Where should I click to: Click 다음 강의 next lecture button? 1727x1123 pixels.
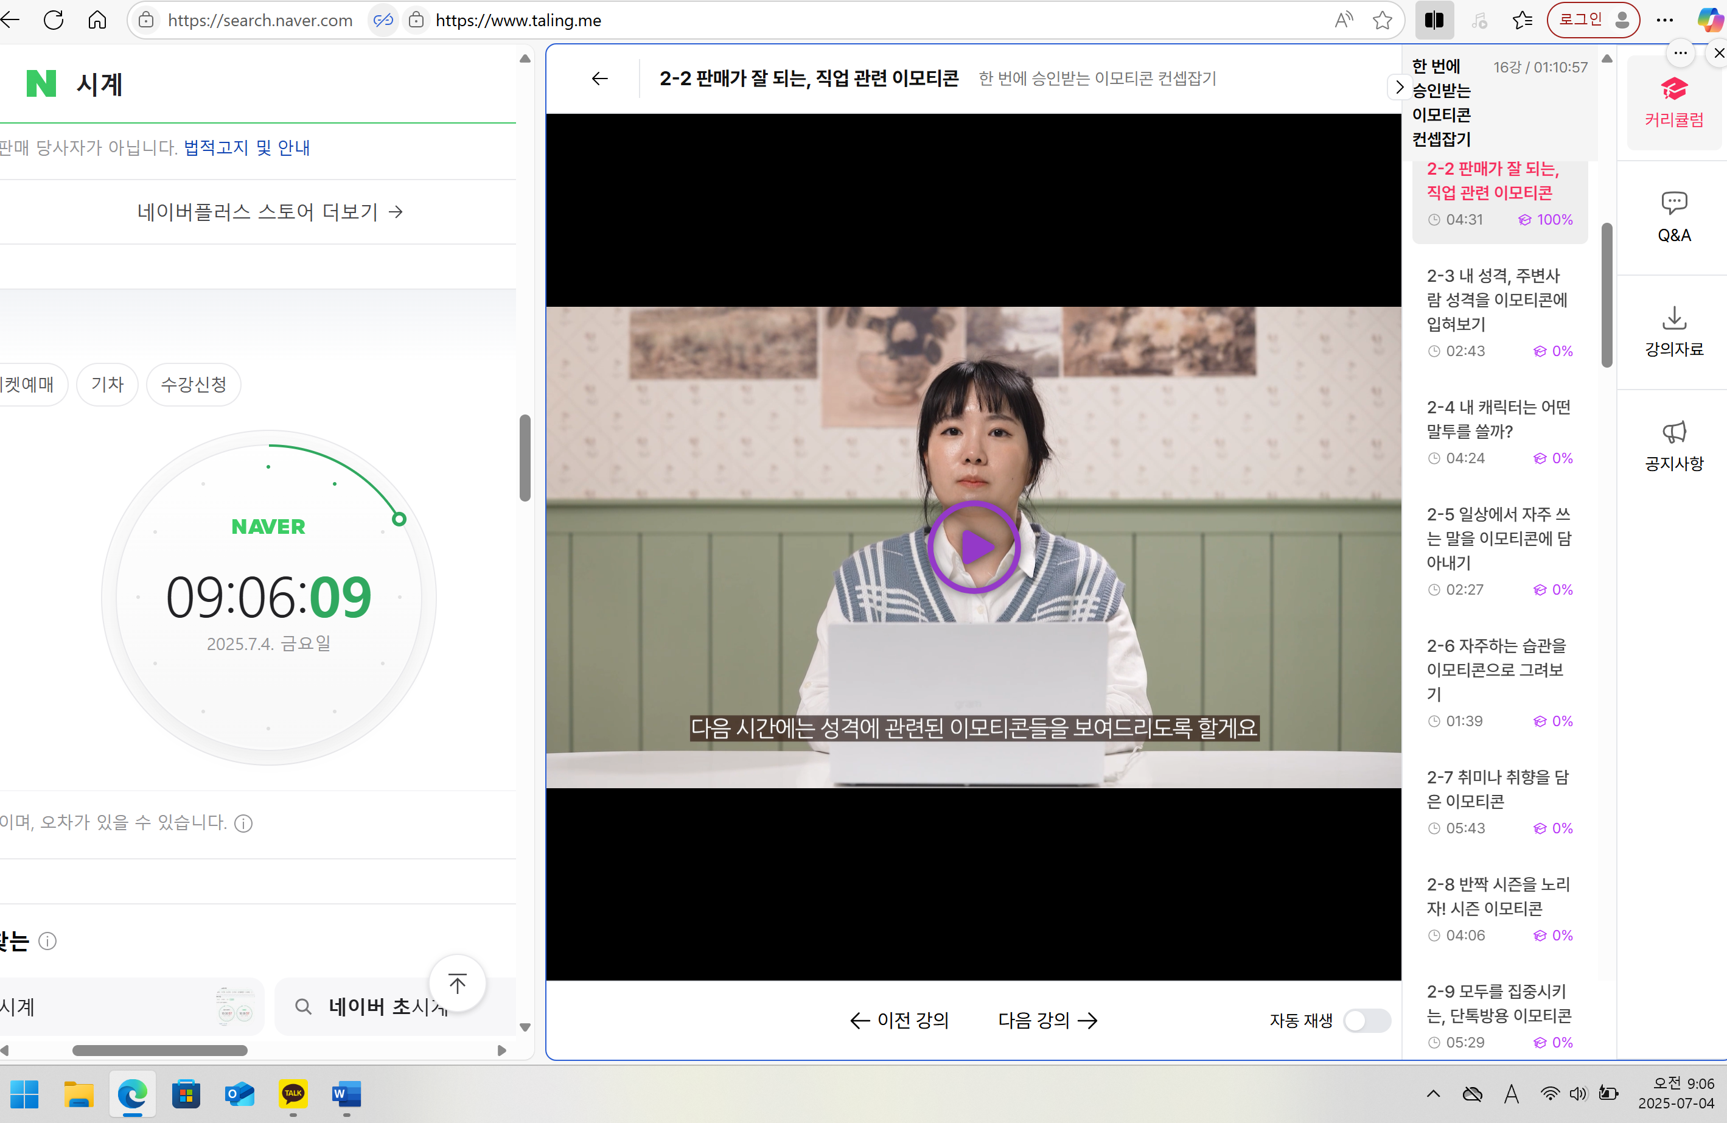click(x=1047, y=1020)
